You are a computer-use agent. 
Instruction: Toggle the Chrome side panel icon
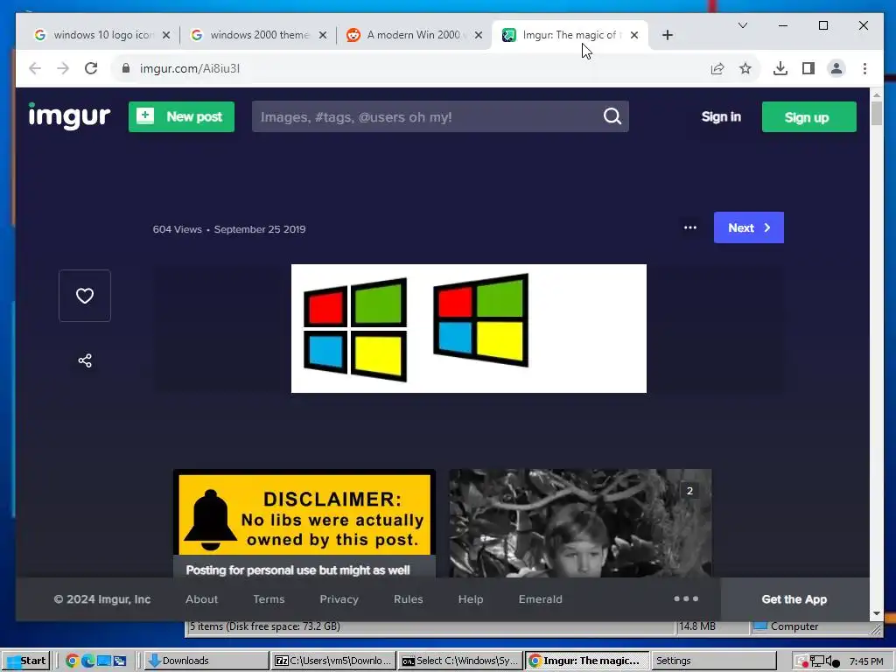(x=808, y=68)
